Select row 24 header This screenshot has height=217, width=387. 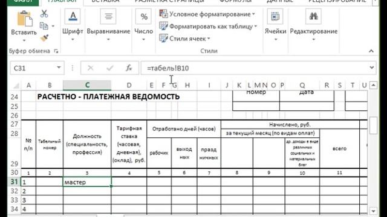point(15,97)
